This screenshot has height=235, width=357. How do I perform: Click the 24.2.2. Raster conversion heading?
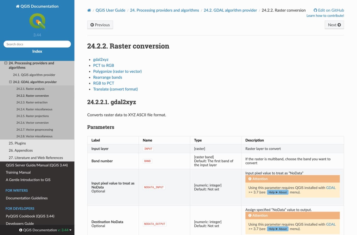[x=128, y=46]
